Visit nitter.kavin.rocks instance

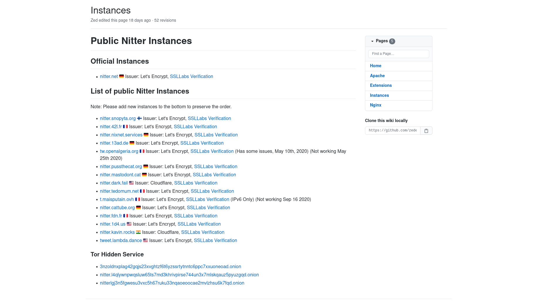tap(117, 232)
